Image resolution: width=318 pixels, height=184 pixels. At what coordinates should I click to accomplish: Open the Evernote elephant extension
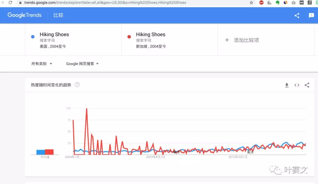277,3
